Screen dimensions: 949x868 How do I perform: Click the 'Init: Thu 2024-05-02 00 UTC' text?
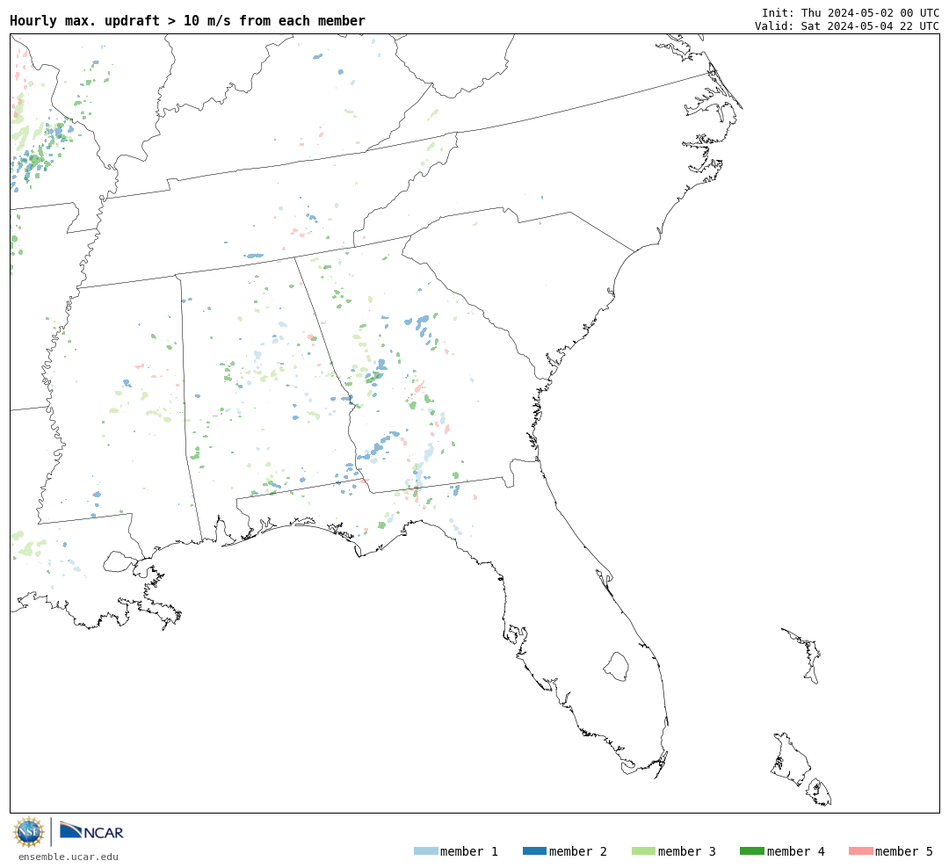coord(851,12)
